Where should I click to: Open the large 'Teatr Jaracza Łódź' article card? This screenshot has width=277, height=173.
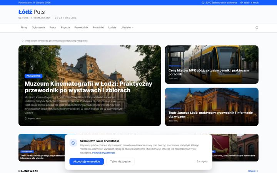(212, 107)
